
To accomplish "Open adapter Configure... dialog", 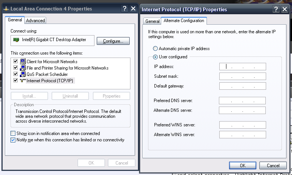I will (113, 41).
